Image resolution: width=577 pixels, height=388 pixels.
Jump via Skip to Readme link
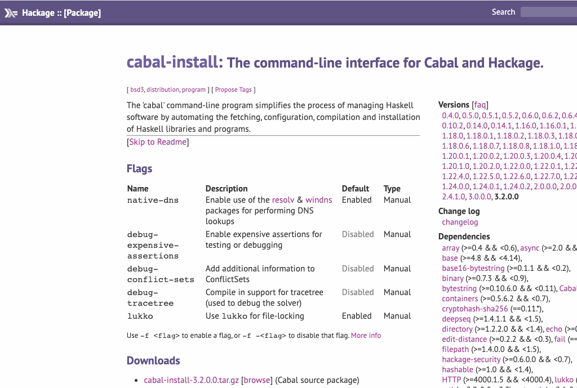(x=158, y=142)
